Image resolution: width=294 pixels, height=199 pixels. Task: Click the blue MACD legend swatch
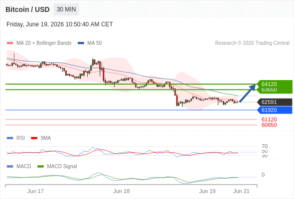[x=10, y=167]
